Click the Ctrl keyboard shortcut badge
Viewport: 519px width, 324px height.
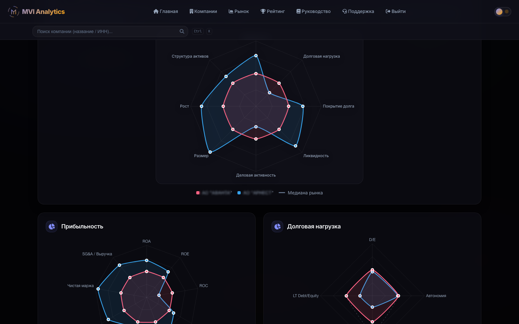(198, 31)
